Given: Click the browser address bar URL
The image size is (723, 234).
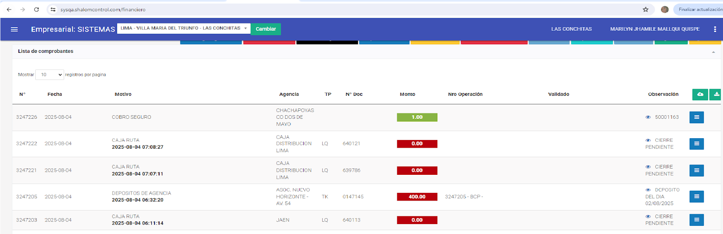Looking at the screenshot, I should [103, 9].
